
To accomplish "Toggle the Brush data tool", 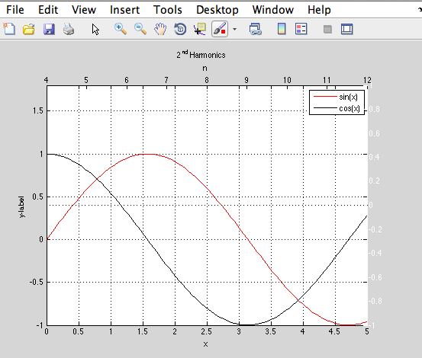I will click(220, 29).
